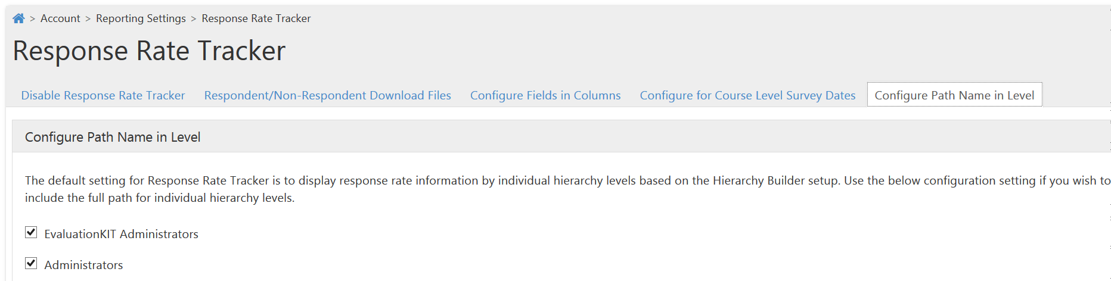Uncheck the EvaluationKIT Administrators checkbox
The width and height of the screenshot is (1111, 281).
31,232
